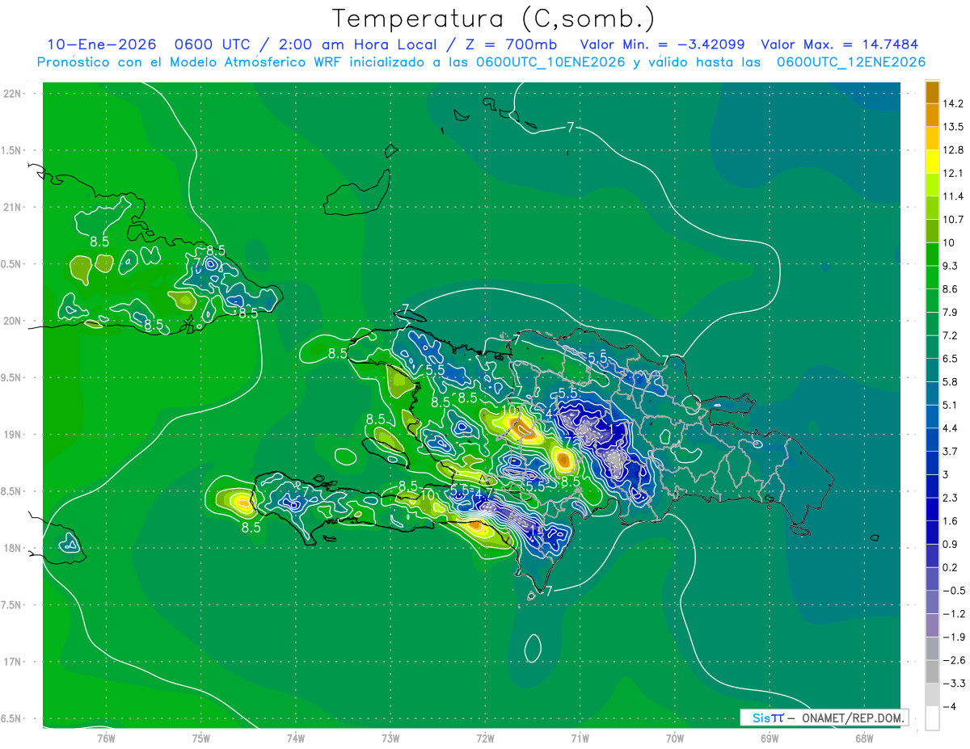
Task: Click the latitude axis label '22N'
Action: coord(12,94)
